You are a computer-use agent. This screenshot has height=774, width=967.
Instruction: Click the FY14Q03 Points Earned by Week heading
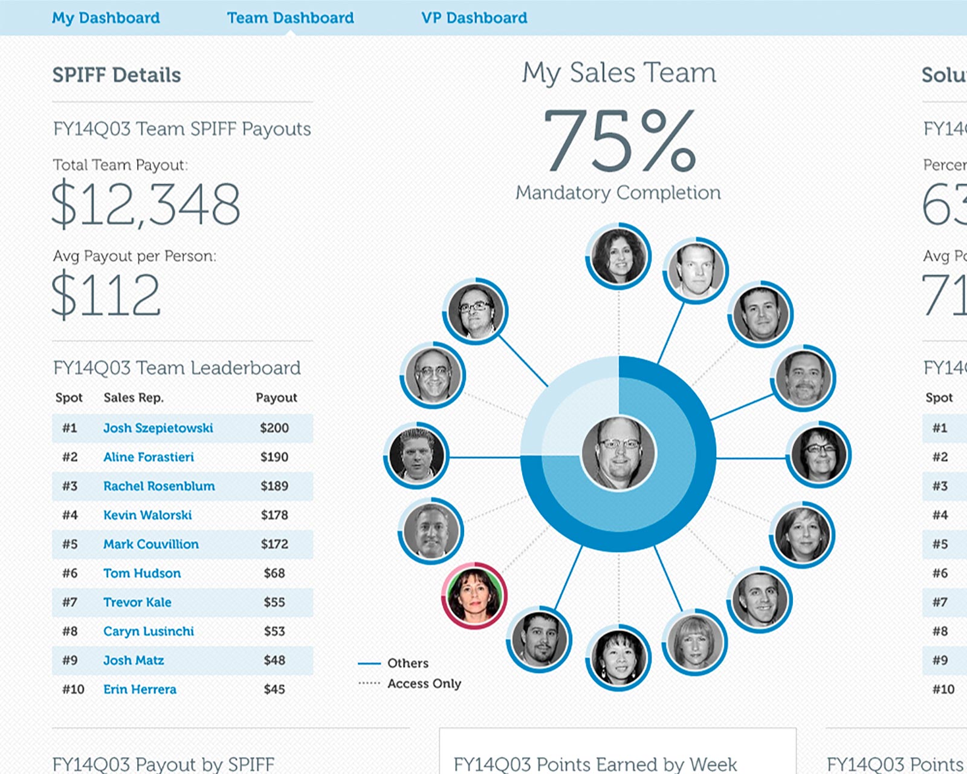595,764
